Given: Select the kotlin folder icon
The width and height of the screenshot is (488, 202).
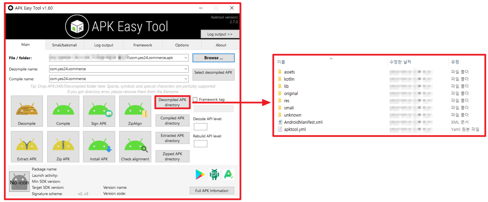Looking at the screenshot, I should point(280,79).
